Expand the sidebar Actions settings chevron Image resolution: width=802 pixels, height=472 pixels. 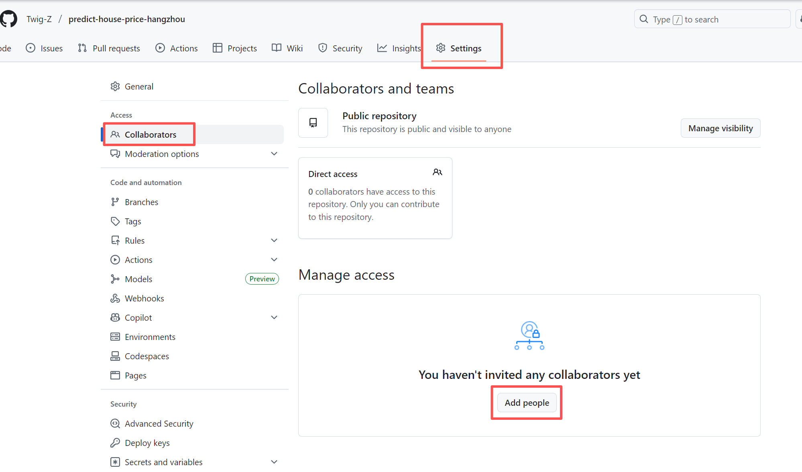tap(274, 260)
